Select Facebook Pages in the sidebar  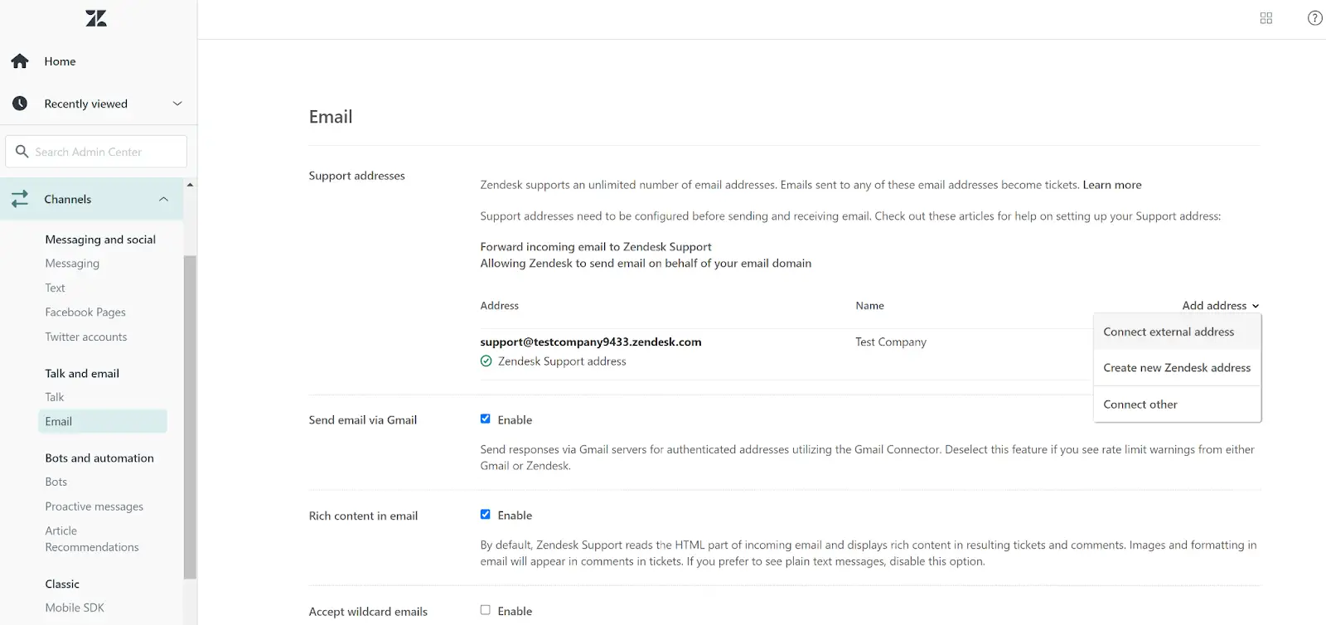85,312
